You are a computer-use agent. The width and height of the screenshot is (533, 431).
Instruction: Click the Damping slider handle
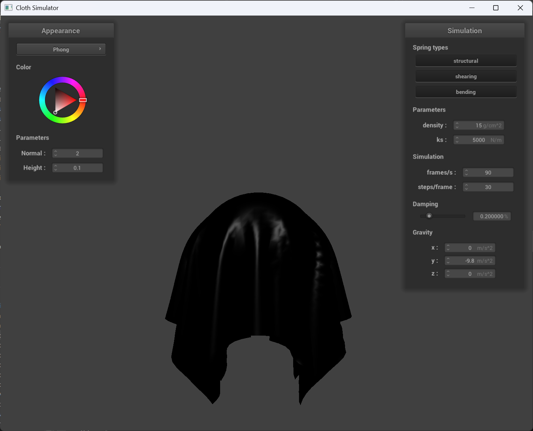pyautogui.click(x=429, y=216)
